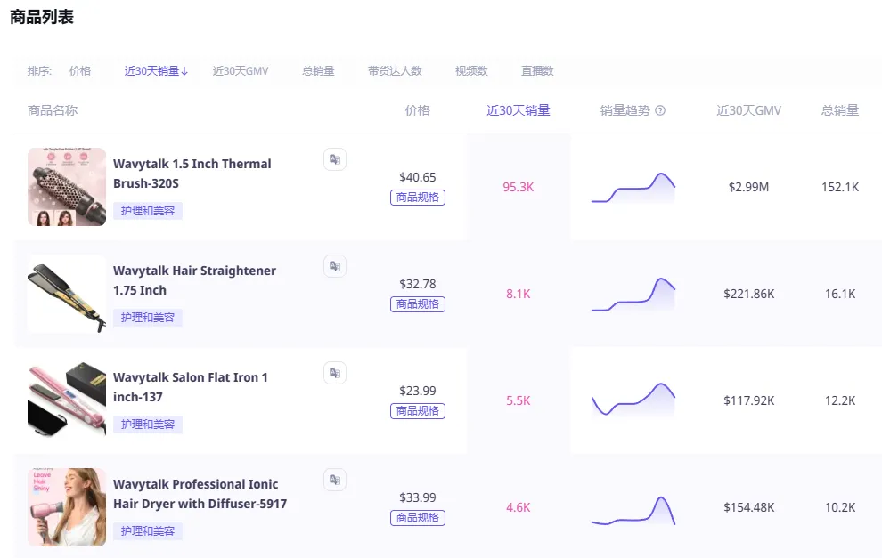
Task: Sort list by 带货达人数
Action: 395,71
